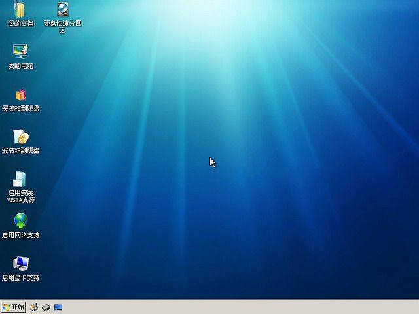This screenshot has width=419, height=314.
Task: Click the 我的文档 text label
Action: tap(20, 24)
